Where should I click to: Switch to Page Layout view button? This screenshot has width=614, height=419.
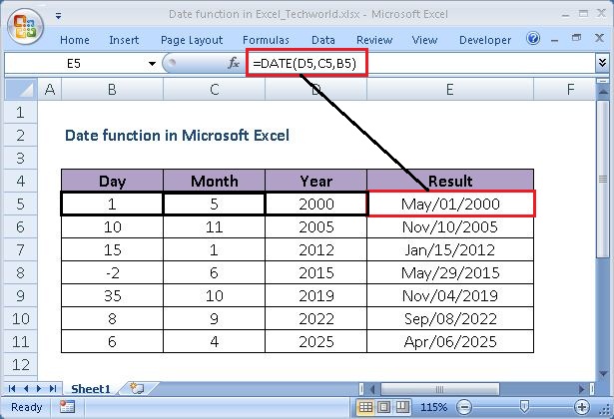383,407
